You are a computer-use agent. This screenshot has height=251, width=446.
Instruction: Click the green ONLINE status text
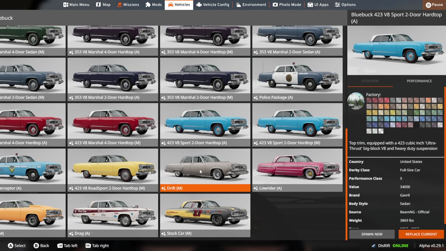click(400, 246)
